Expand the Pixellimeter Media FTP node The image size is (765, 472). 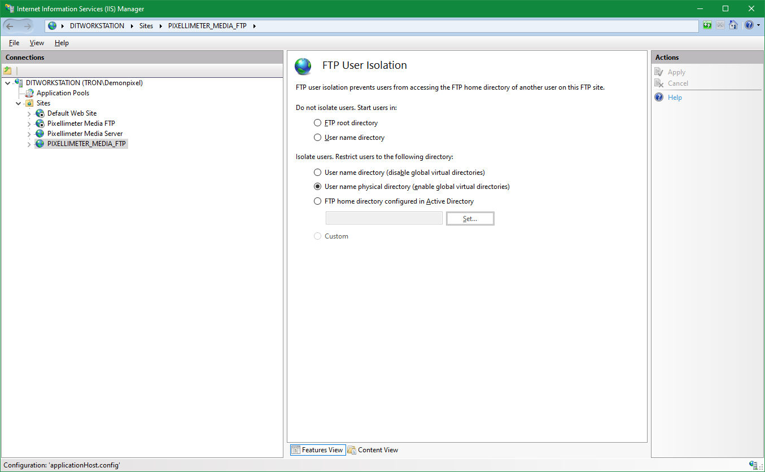point(29,123)
